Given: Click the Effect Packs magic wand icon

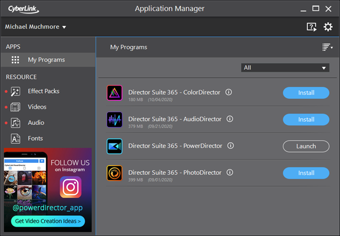Looking at the screenshot, I should coord(16,91).
